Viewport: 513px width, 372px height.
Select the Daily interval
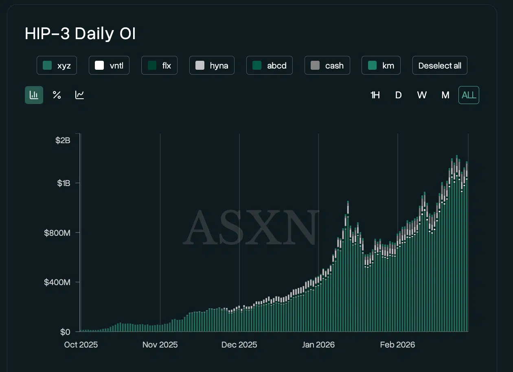[x=398, y=95]
